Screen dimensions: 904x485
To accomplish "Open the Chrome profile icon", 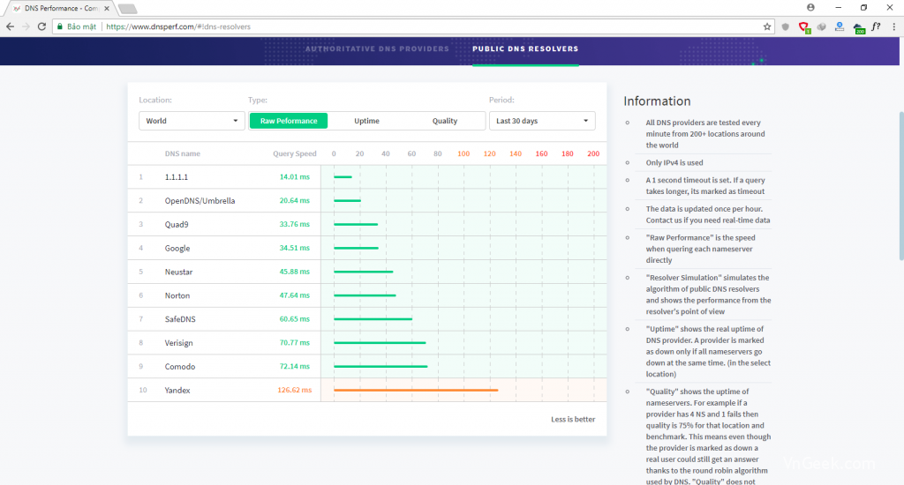I will pos(810,7).
